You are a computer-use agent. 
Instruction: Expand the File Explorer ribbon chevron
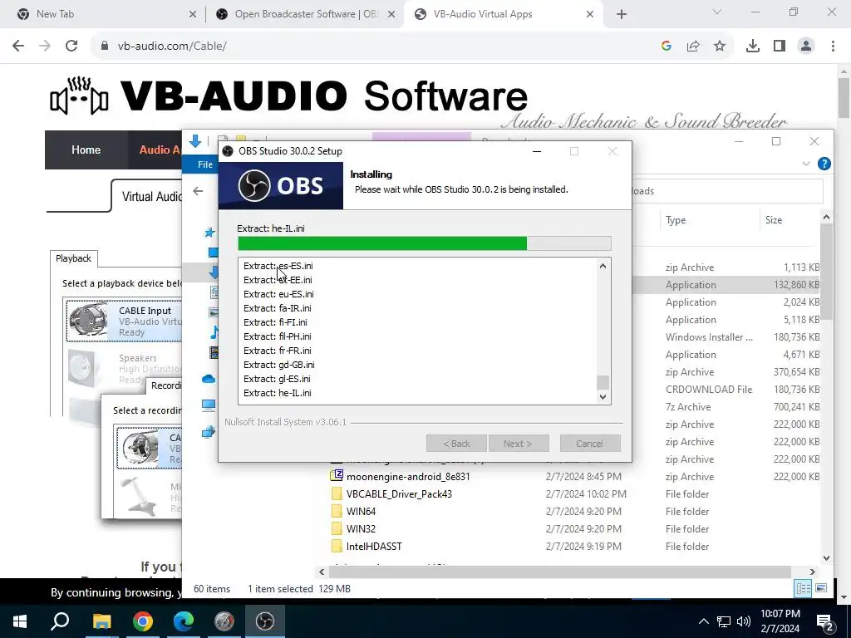(806, 164)
